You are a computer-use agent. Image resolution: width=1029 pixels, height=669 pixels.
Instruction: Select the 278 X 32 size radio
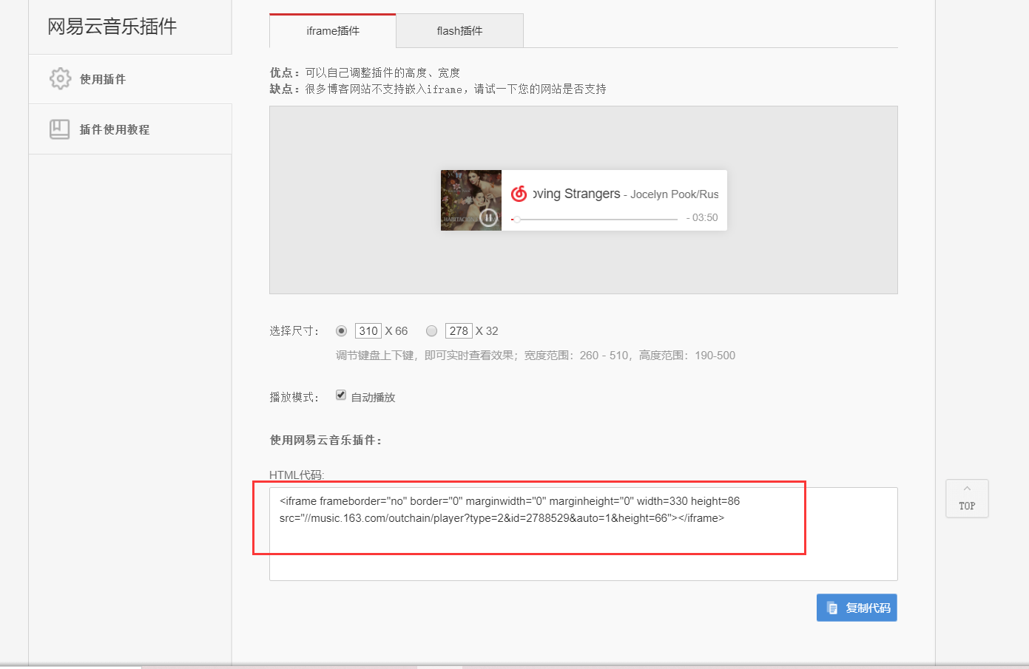[432, 330]
